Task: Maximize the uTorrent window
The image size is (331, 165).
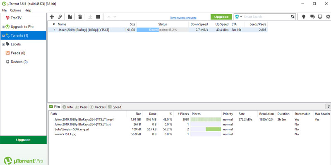Action: (314, 4)
